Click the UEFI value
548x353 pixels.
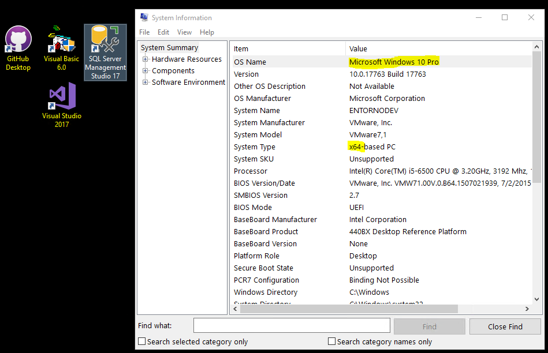coord(356,207)
